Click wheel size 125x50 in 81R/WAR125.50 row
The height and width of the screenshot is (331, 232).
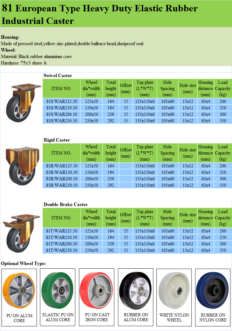coord(91,166)
